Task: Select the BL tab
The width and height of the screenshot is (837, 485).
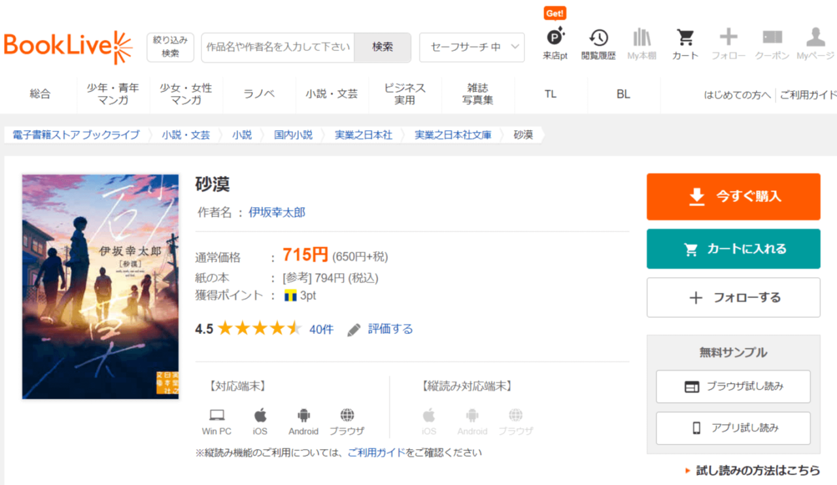Action: (x=623, y=94)
